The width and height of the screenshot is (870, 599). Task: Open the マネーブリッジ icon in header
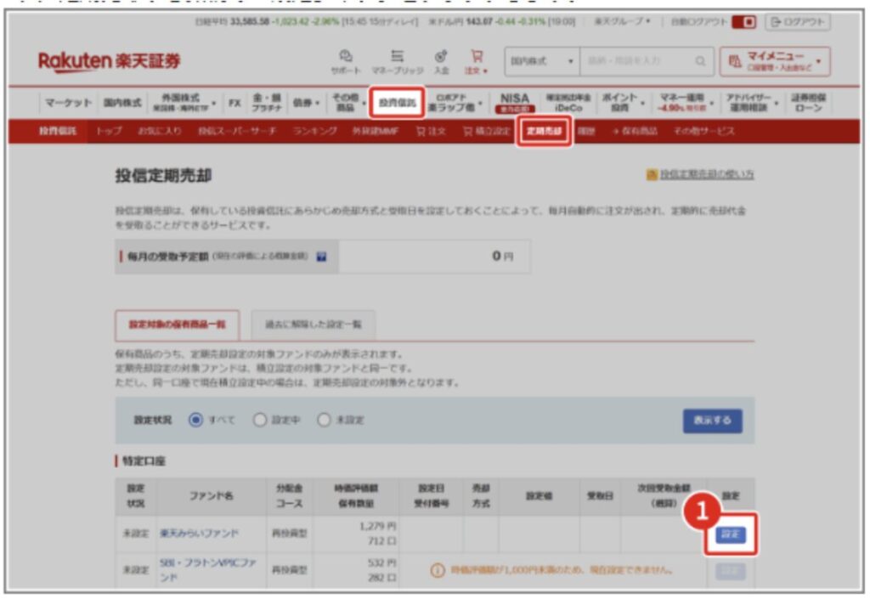[396, 60]
